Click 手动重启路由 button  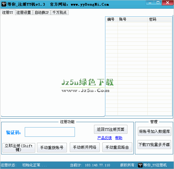click(x=117, y=147)
